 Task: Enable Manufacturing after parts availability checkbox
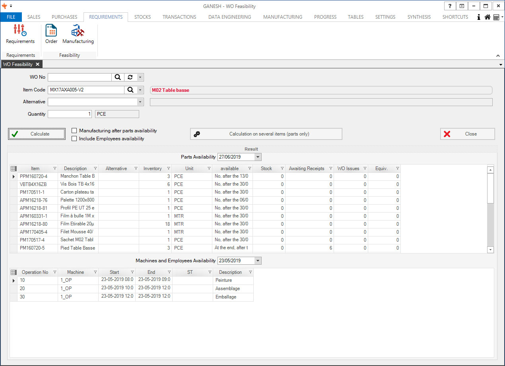74,131
